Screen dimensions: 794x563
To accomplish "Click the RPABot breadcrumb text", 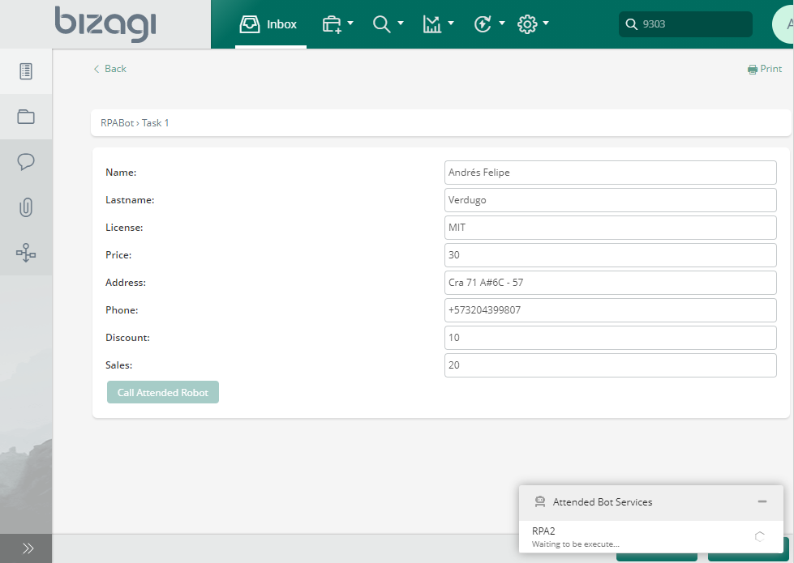I will click(117, 123).
